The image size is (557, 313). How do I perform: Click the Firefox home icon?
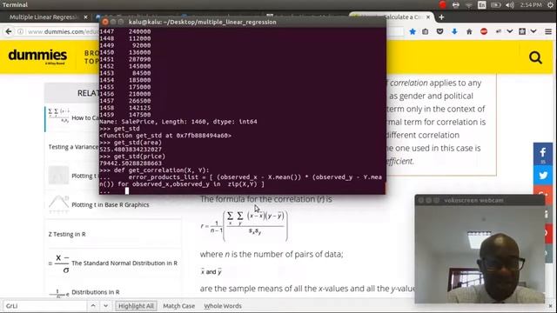tap(469, 31)
